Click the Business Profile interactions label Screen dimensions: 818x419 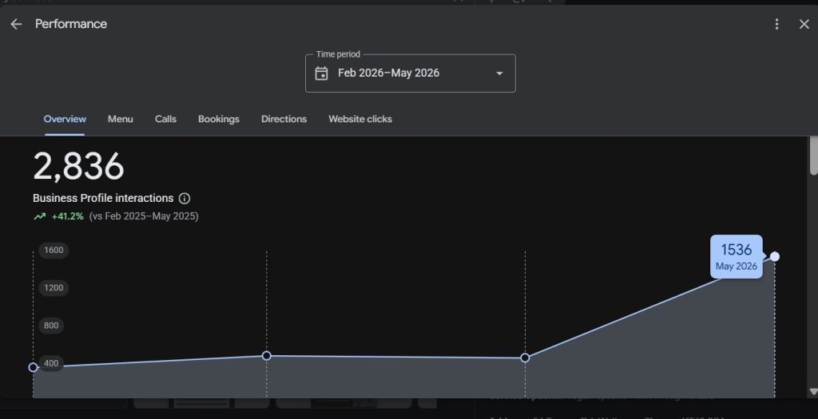(x=103, y=199)
